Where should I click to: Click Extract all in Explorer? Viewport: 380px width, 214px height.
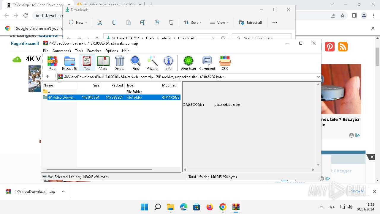(x=251, y=22)
